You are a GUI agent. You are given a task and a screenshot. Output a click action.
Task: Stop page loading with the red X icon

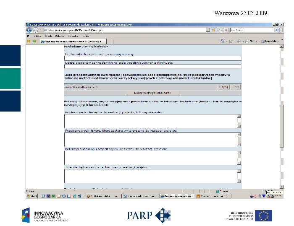(226, 30)
